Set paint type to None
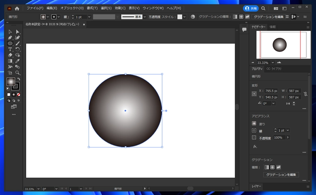Image resolution: width=316 pixels, height=195 pixels. pyautogui.click(x=19, y=95)
